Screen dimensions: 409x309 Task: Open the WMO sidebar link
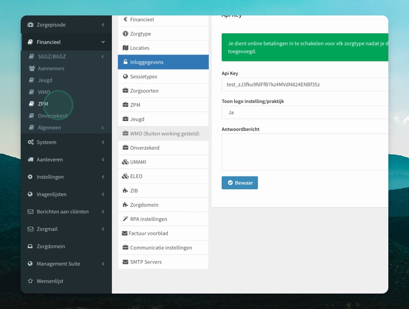[x=44, y=92]
